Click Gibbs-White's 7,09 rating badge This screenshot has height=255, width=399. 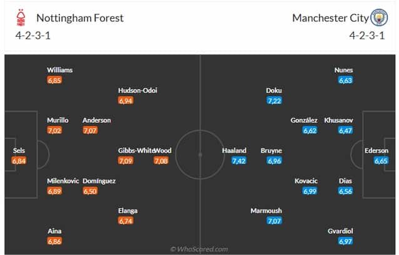click(x=126, y=161)
